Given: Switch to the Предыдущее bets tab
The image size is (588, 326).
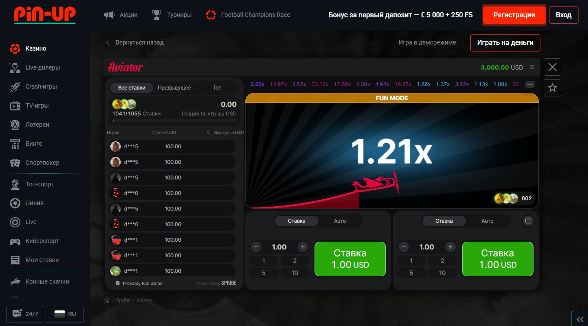Looking at the screenshot, I should (x=174, y=88).
